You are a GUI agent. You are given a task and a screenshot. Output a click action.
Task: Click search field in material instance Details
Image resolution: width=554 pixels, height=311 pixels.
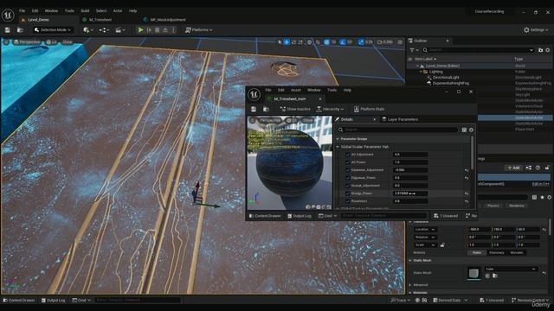397,130
